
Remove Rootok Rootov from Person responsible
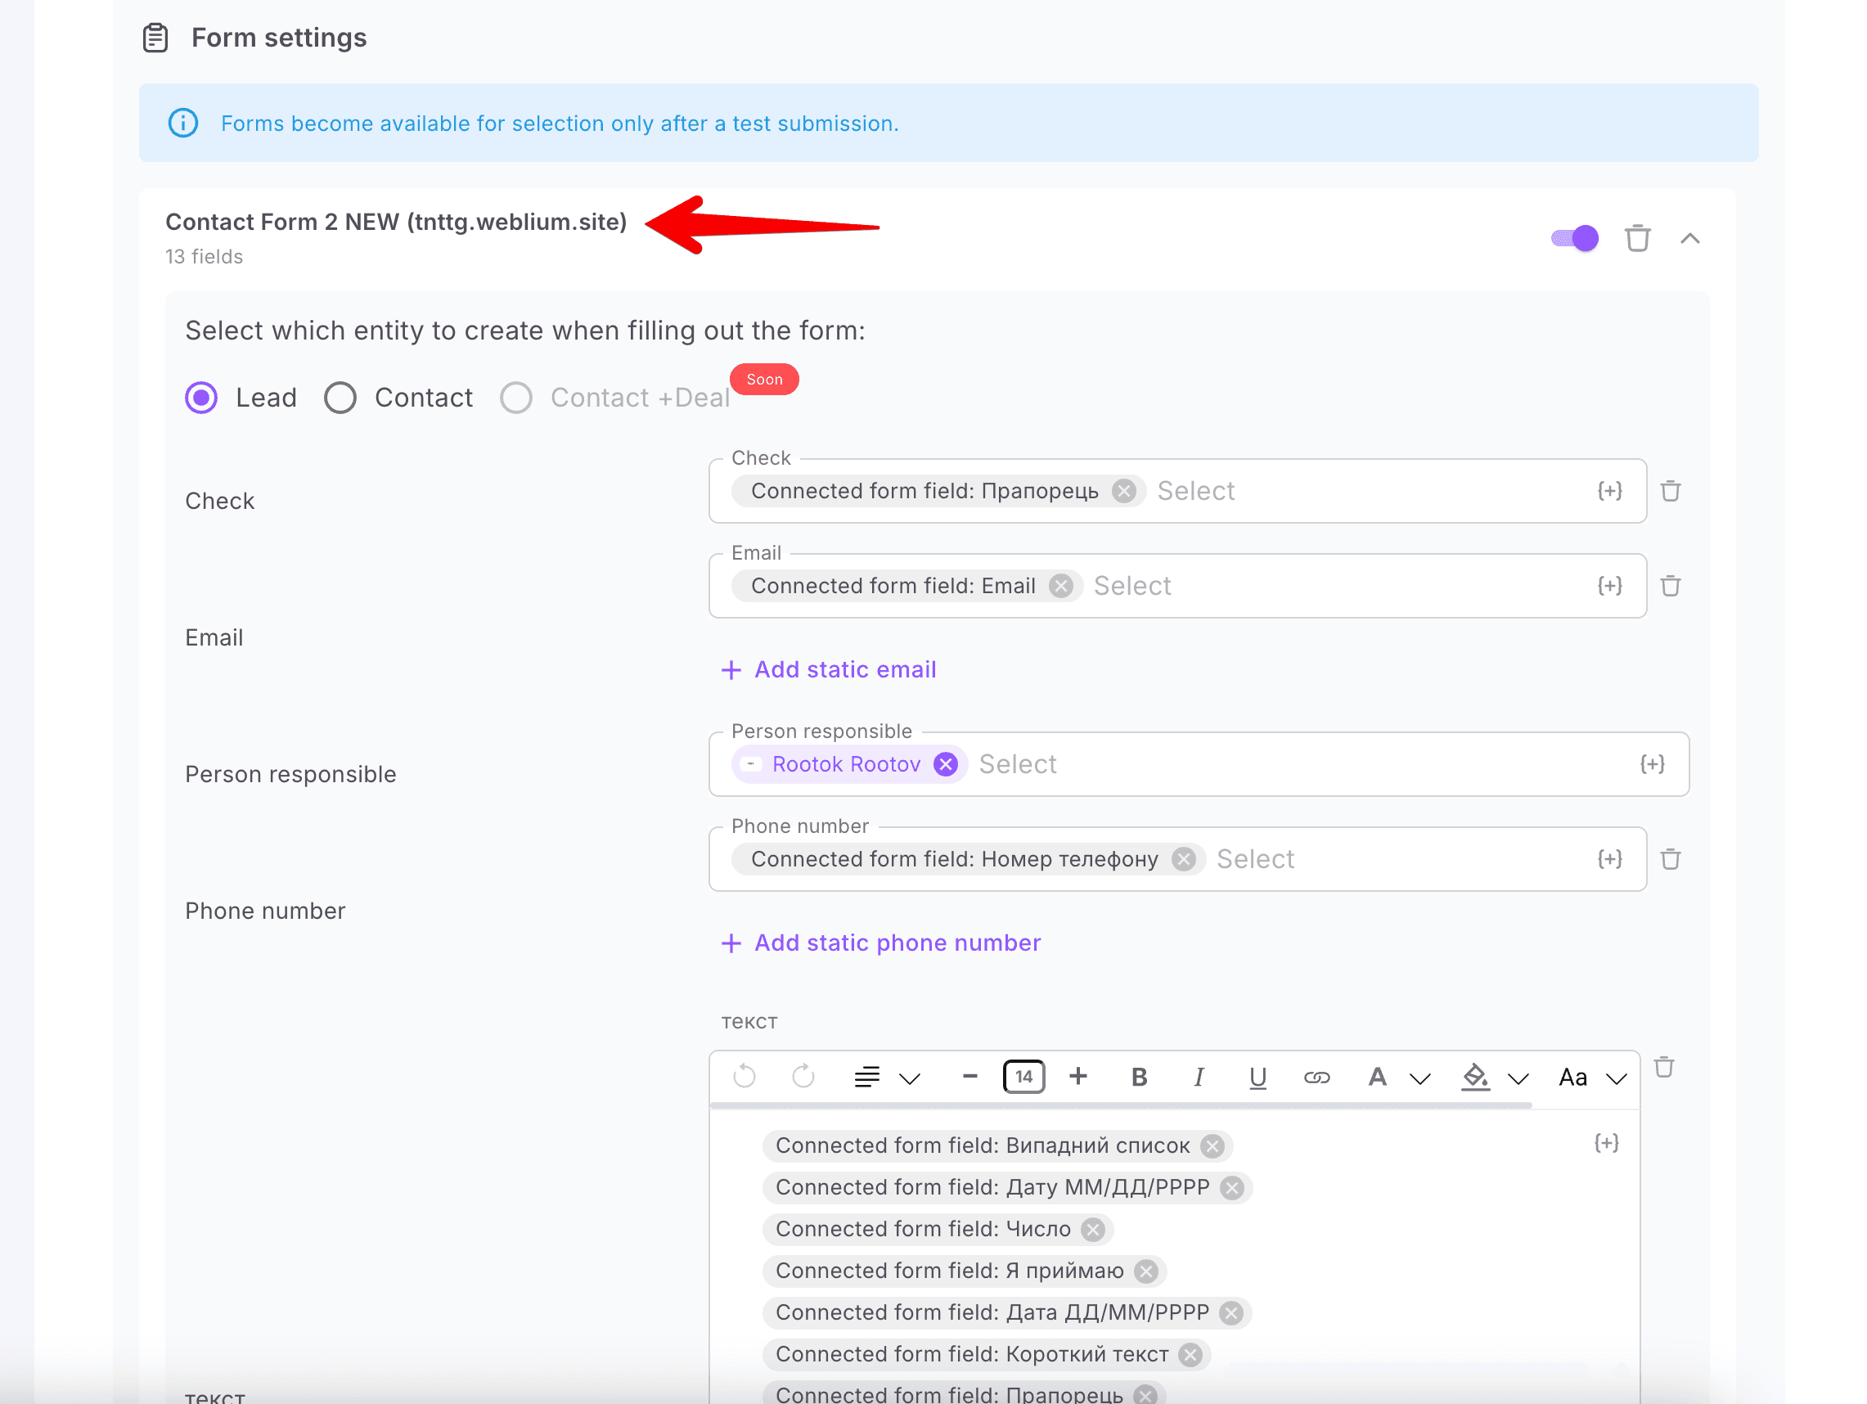pos(946,764)
